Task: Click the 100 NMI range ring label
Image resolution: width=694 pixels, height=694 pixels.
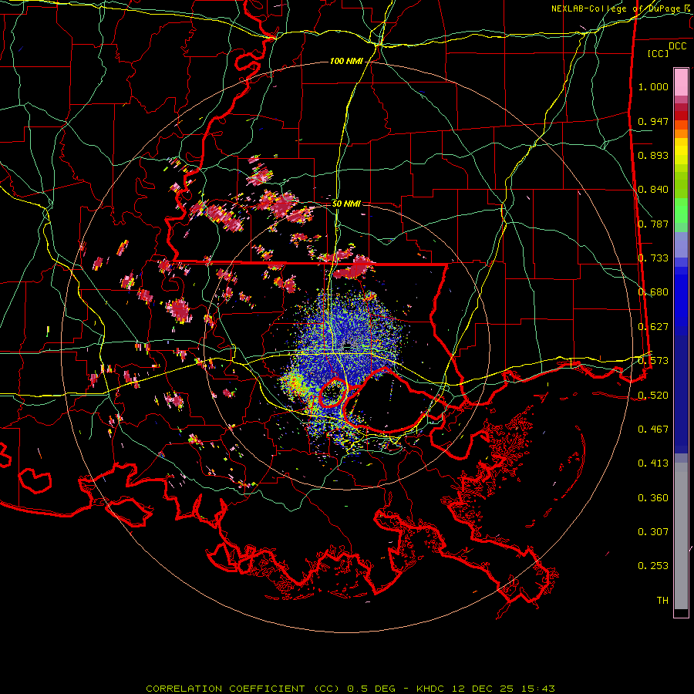Action: click(x=346, y=61)
